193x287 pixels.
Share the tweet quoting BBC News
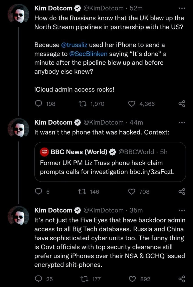tap(181, 192)
